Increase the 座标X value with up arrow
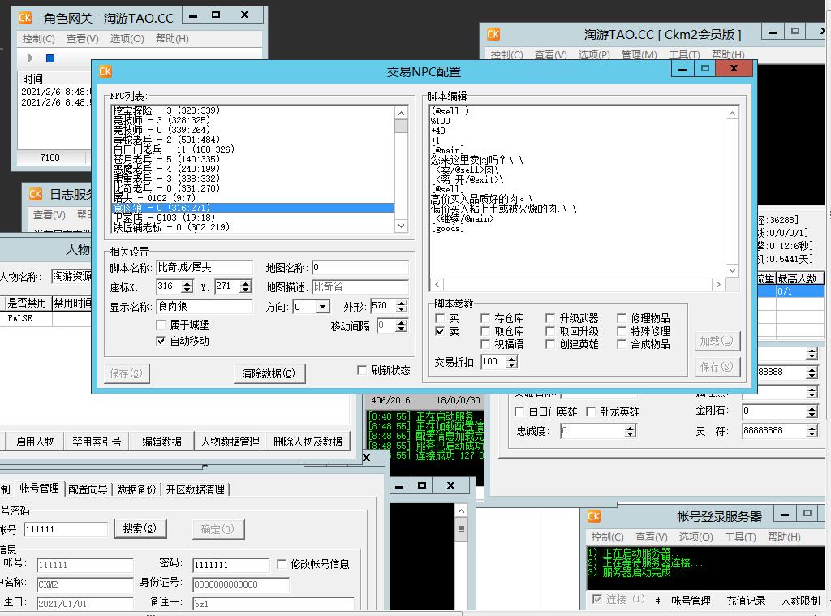Screen dimensions: 831x616 (187, 283)
